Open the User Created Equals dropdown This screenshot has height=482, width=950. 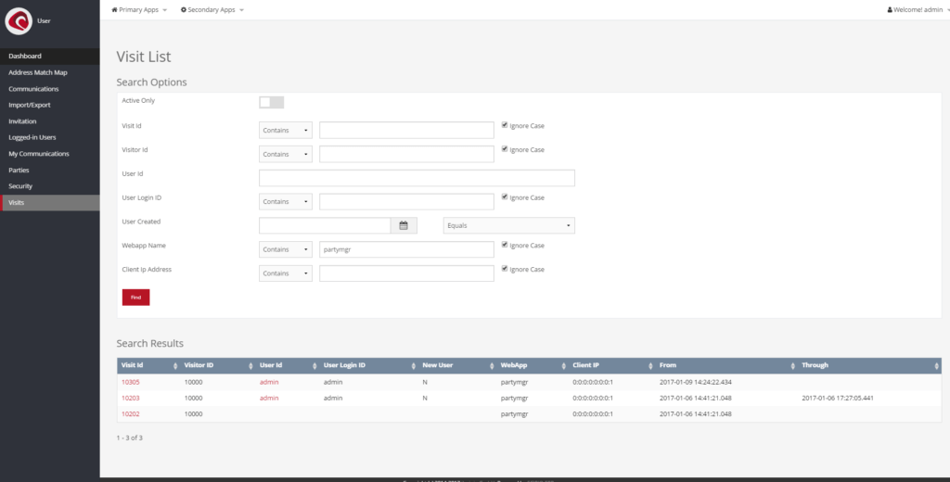[508, 225]
